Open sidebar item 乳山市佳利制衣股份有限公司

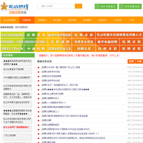[x=17, y=120]
